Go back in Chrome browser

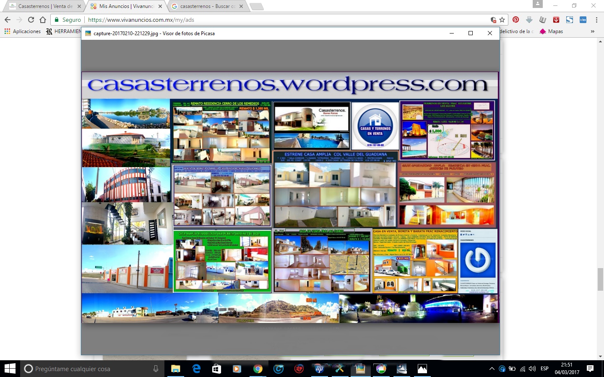[x=8, y=20]
